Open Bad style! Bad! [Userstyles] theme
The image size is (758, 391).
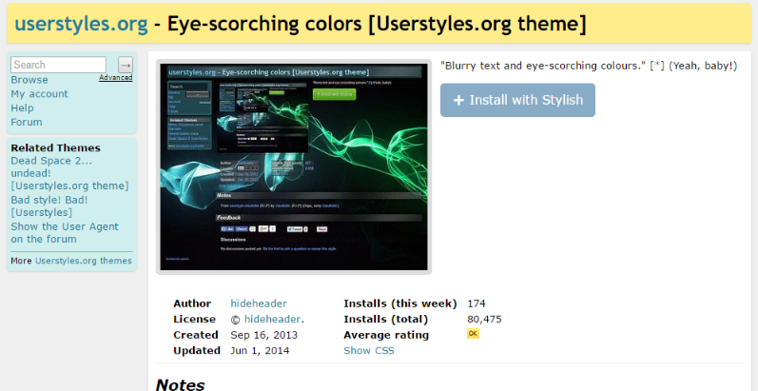click(x=49, y=205)
